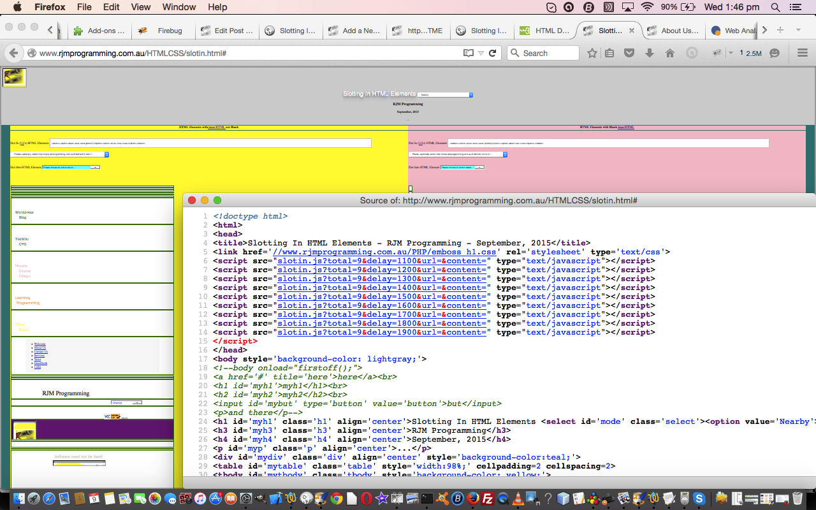Click the Search input field in the toolbar
Image resolution: width=816 pixels, height=510 pixels.
pos(543,54)
